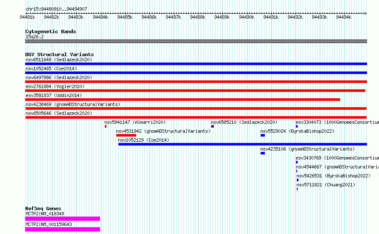Click the Cytogenetic Bands track title

[x=51, y=31]
